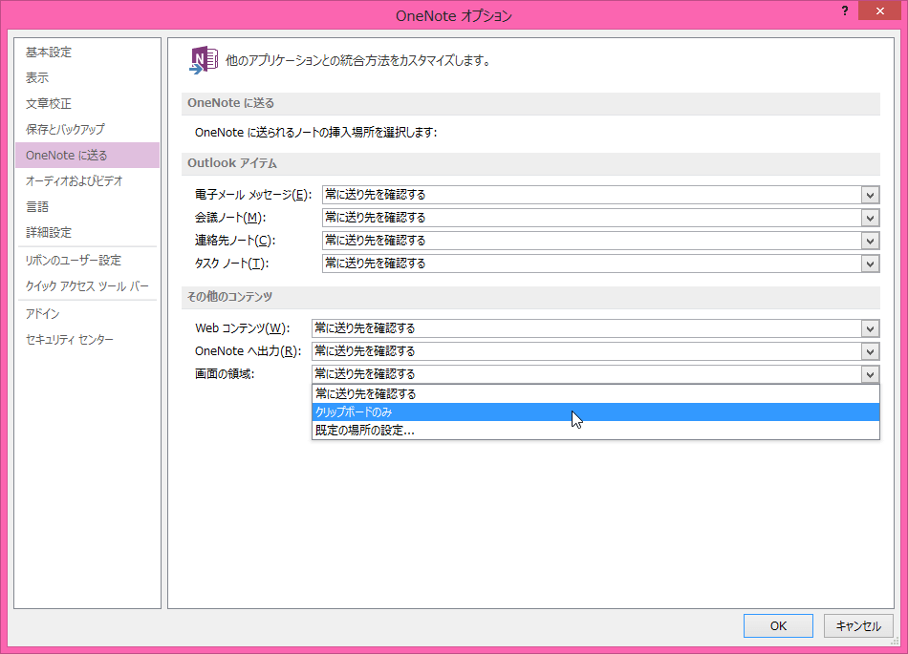Select the 表示 category in the sidebar

87,77
